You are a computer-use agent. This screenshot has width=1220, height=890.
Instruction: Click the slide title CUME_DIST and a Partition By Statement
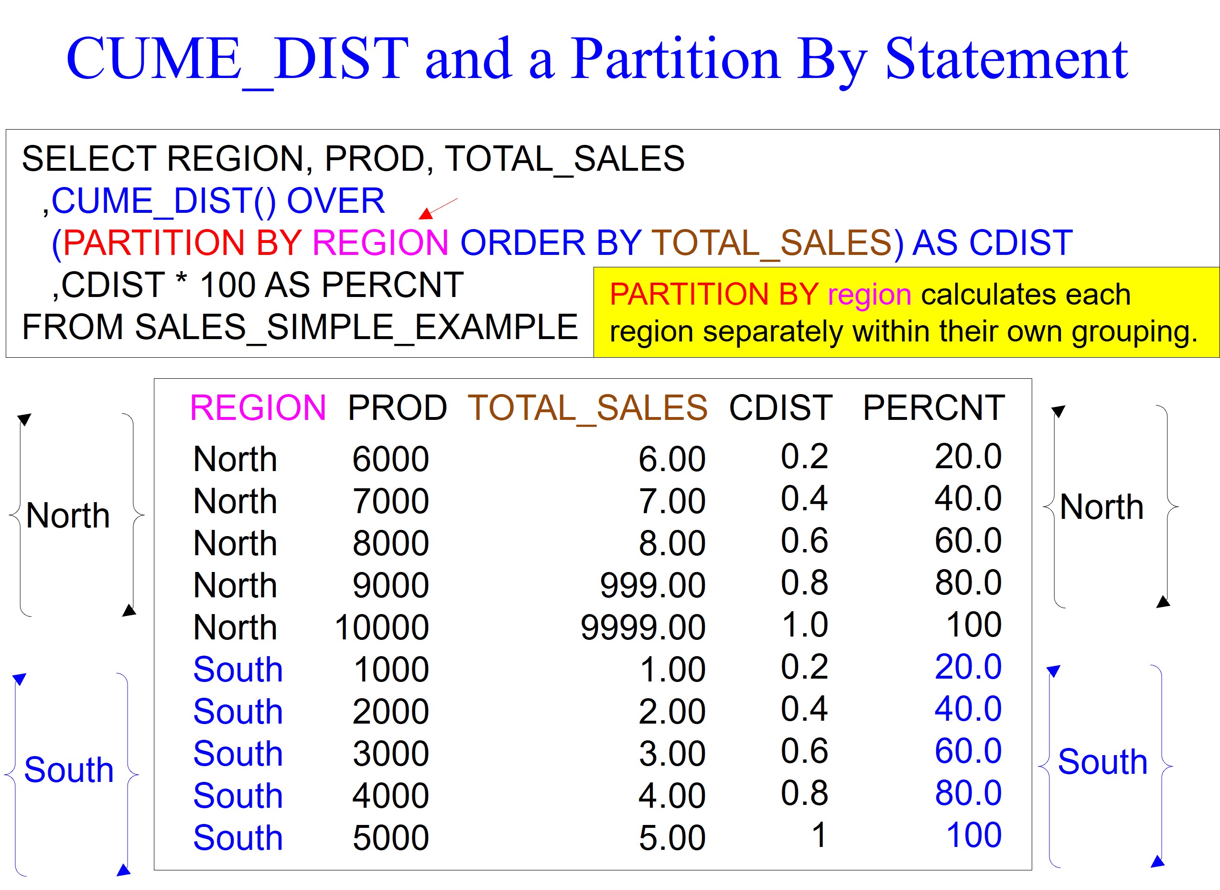pyautogui.click(x=596, y=58)
